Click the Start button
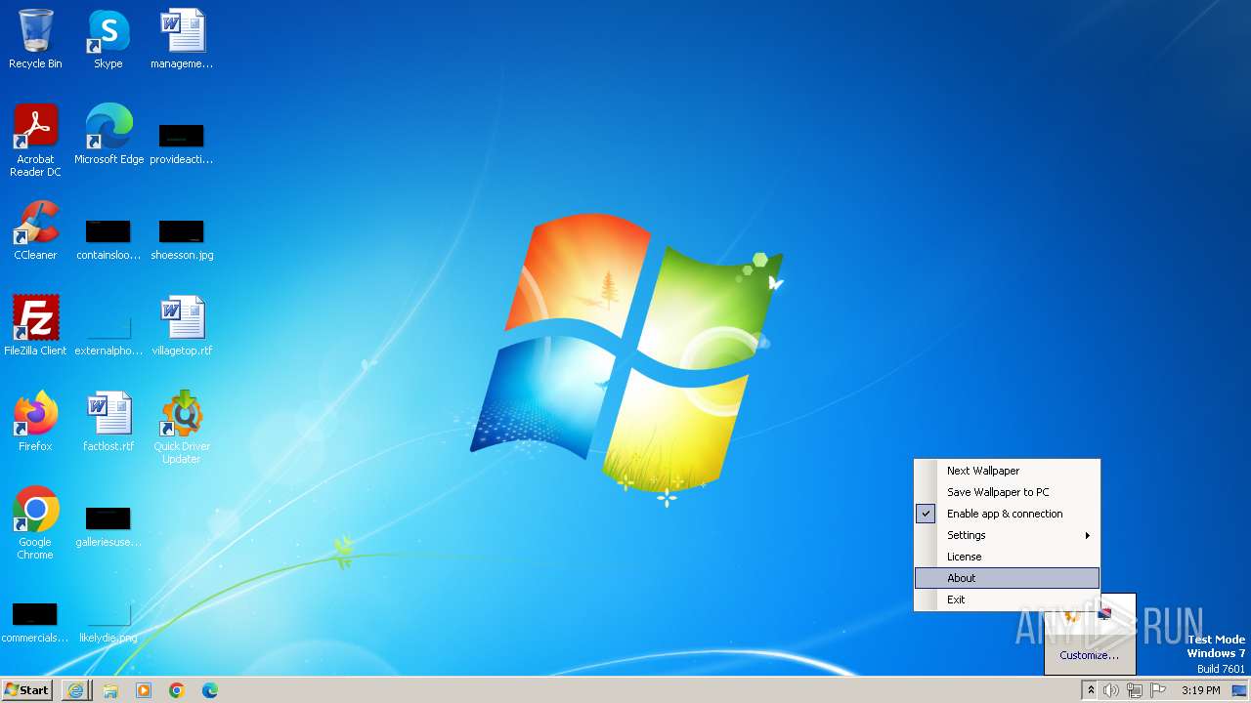 coord(27,690)
